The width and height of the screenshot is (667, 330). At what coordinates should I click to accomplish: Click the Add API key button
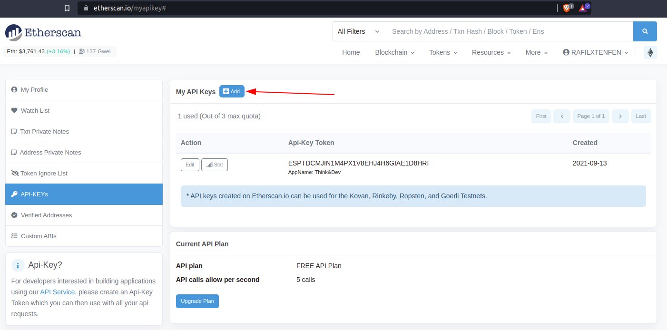tap(232, 91)
